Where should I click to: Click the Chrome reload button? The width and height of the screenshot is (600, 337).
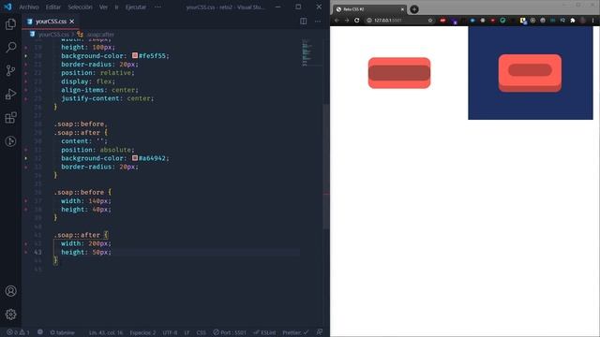(x=356, y=21)
